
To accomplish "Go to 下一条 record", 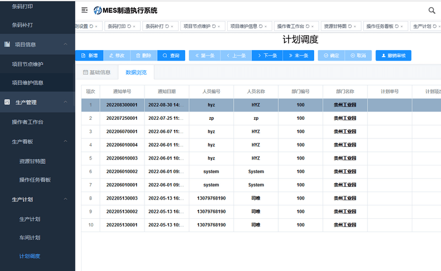I will (x=267, y=56).
